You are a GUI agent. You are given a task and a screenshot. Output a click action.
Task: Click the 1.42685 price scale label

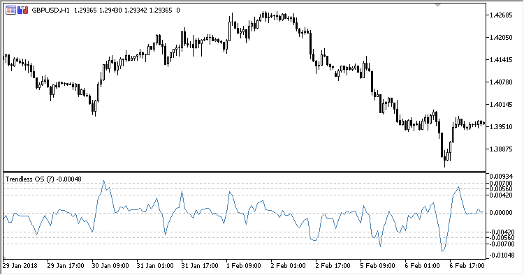coord(501,15)
